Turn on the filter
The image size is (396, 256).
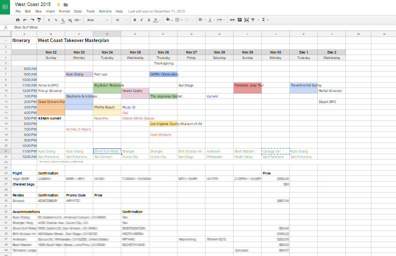[x=253, y=20]
